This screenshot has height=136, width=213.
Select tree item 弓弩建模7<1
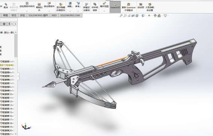click(7, 83)
